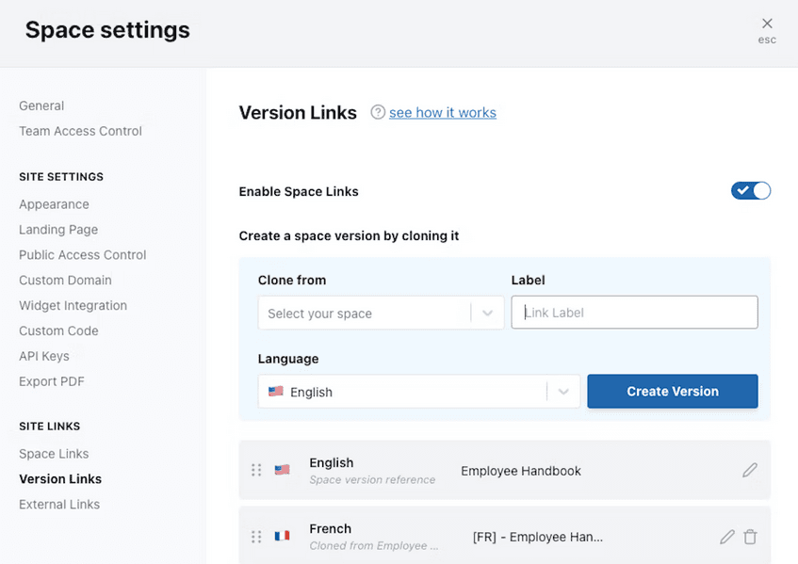Grab the drag handle of English row

256,470
